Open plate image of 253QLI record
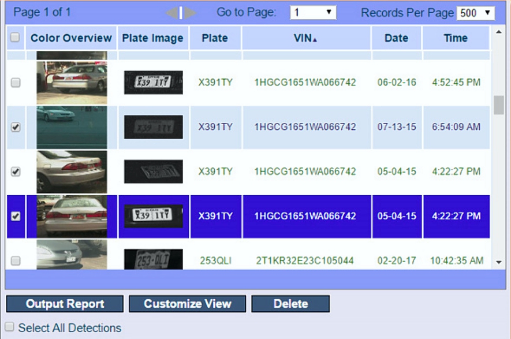The image size is (511, 339). pyautogui.click(x=154, y=260)
